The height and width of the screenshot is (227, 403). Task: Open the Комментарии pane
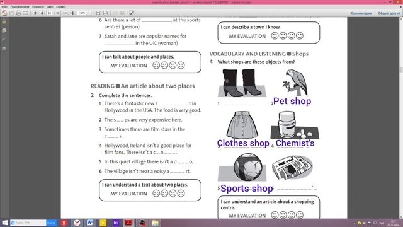361,13
